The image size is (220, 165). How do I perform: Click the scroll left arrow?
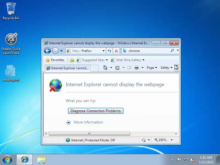46,134
